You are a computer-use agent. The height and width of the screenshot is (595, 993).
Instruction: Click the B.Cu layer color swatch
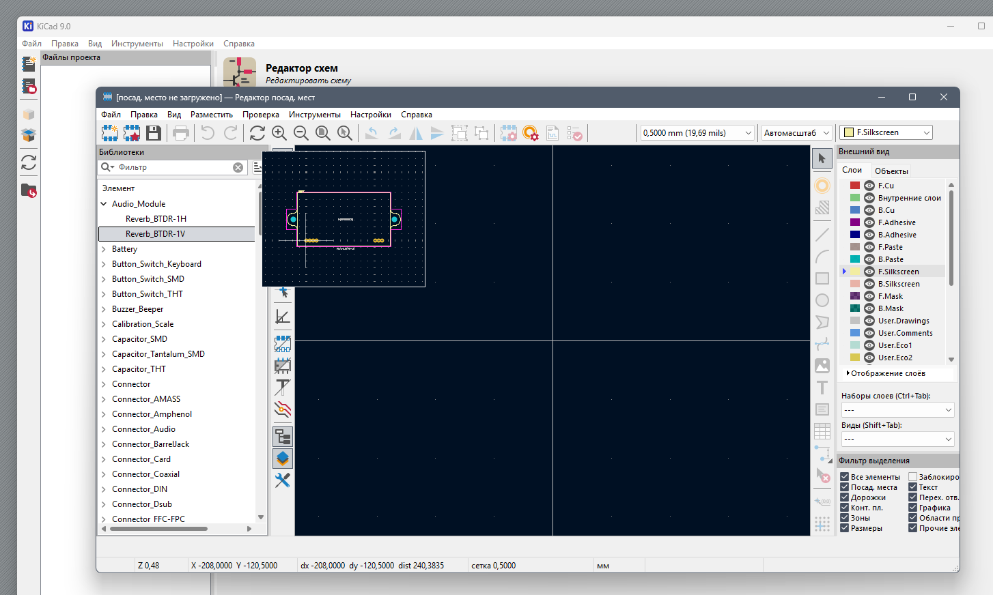pos(855,210)
